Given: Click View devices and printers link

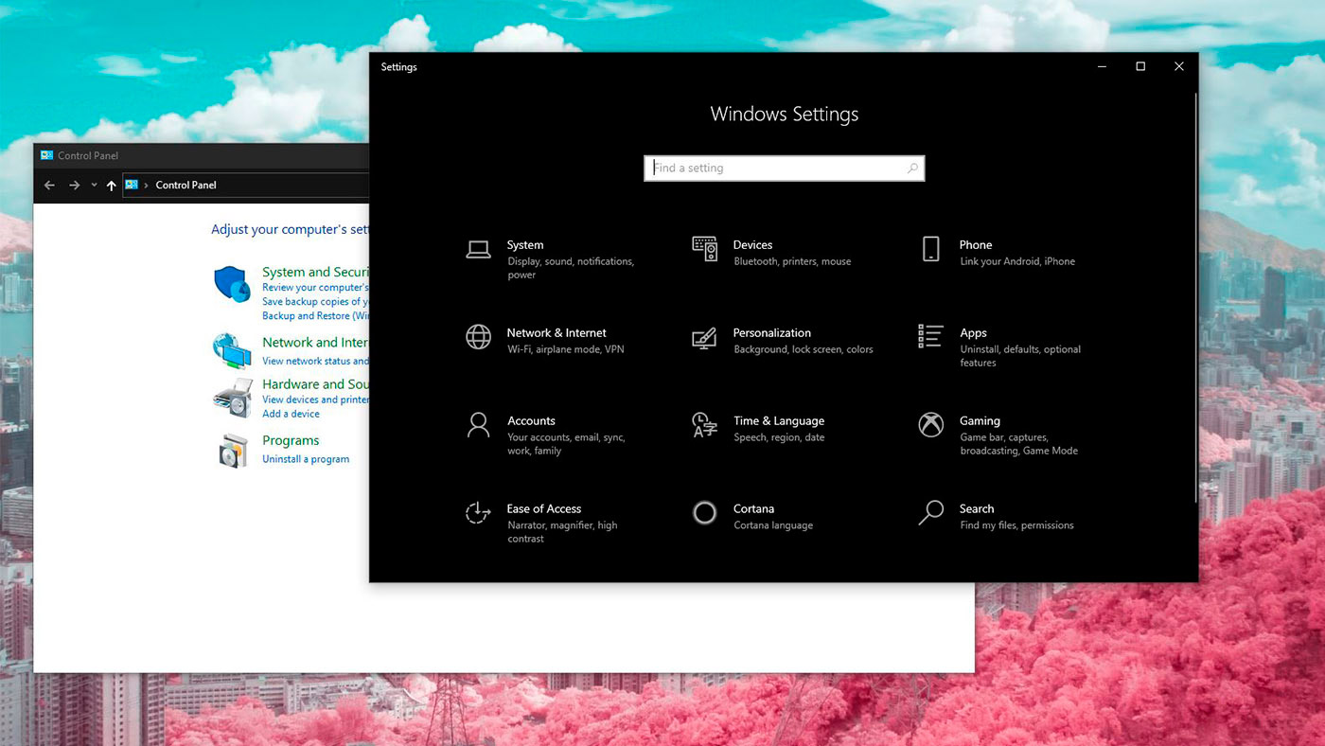Looking at the screenshot, I should coord(315,400).
